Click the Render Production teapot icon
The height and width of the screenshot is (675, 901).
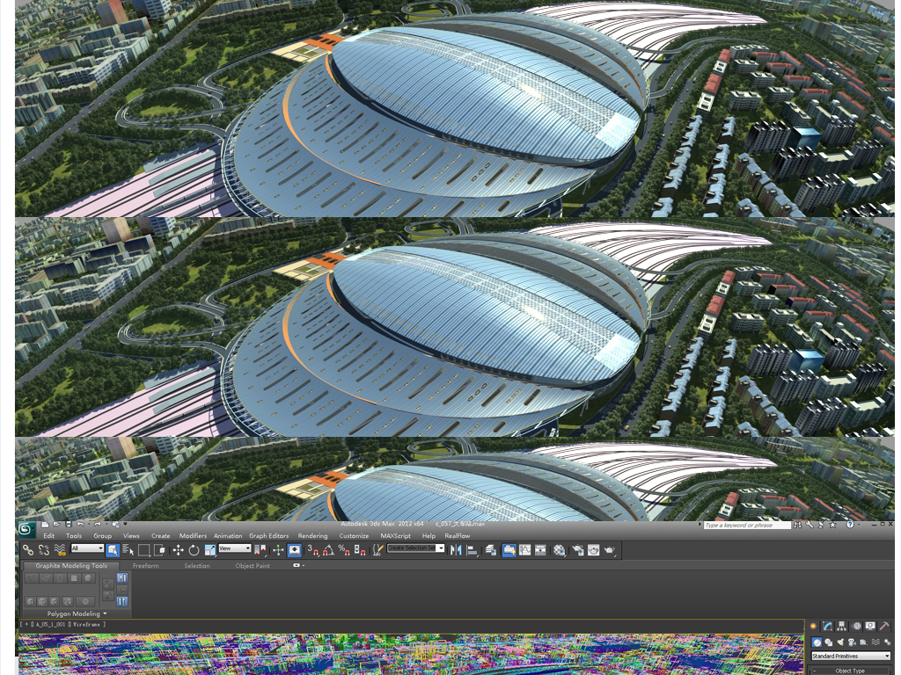coord(610,549)
